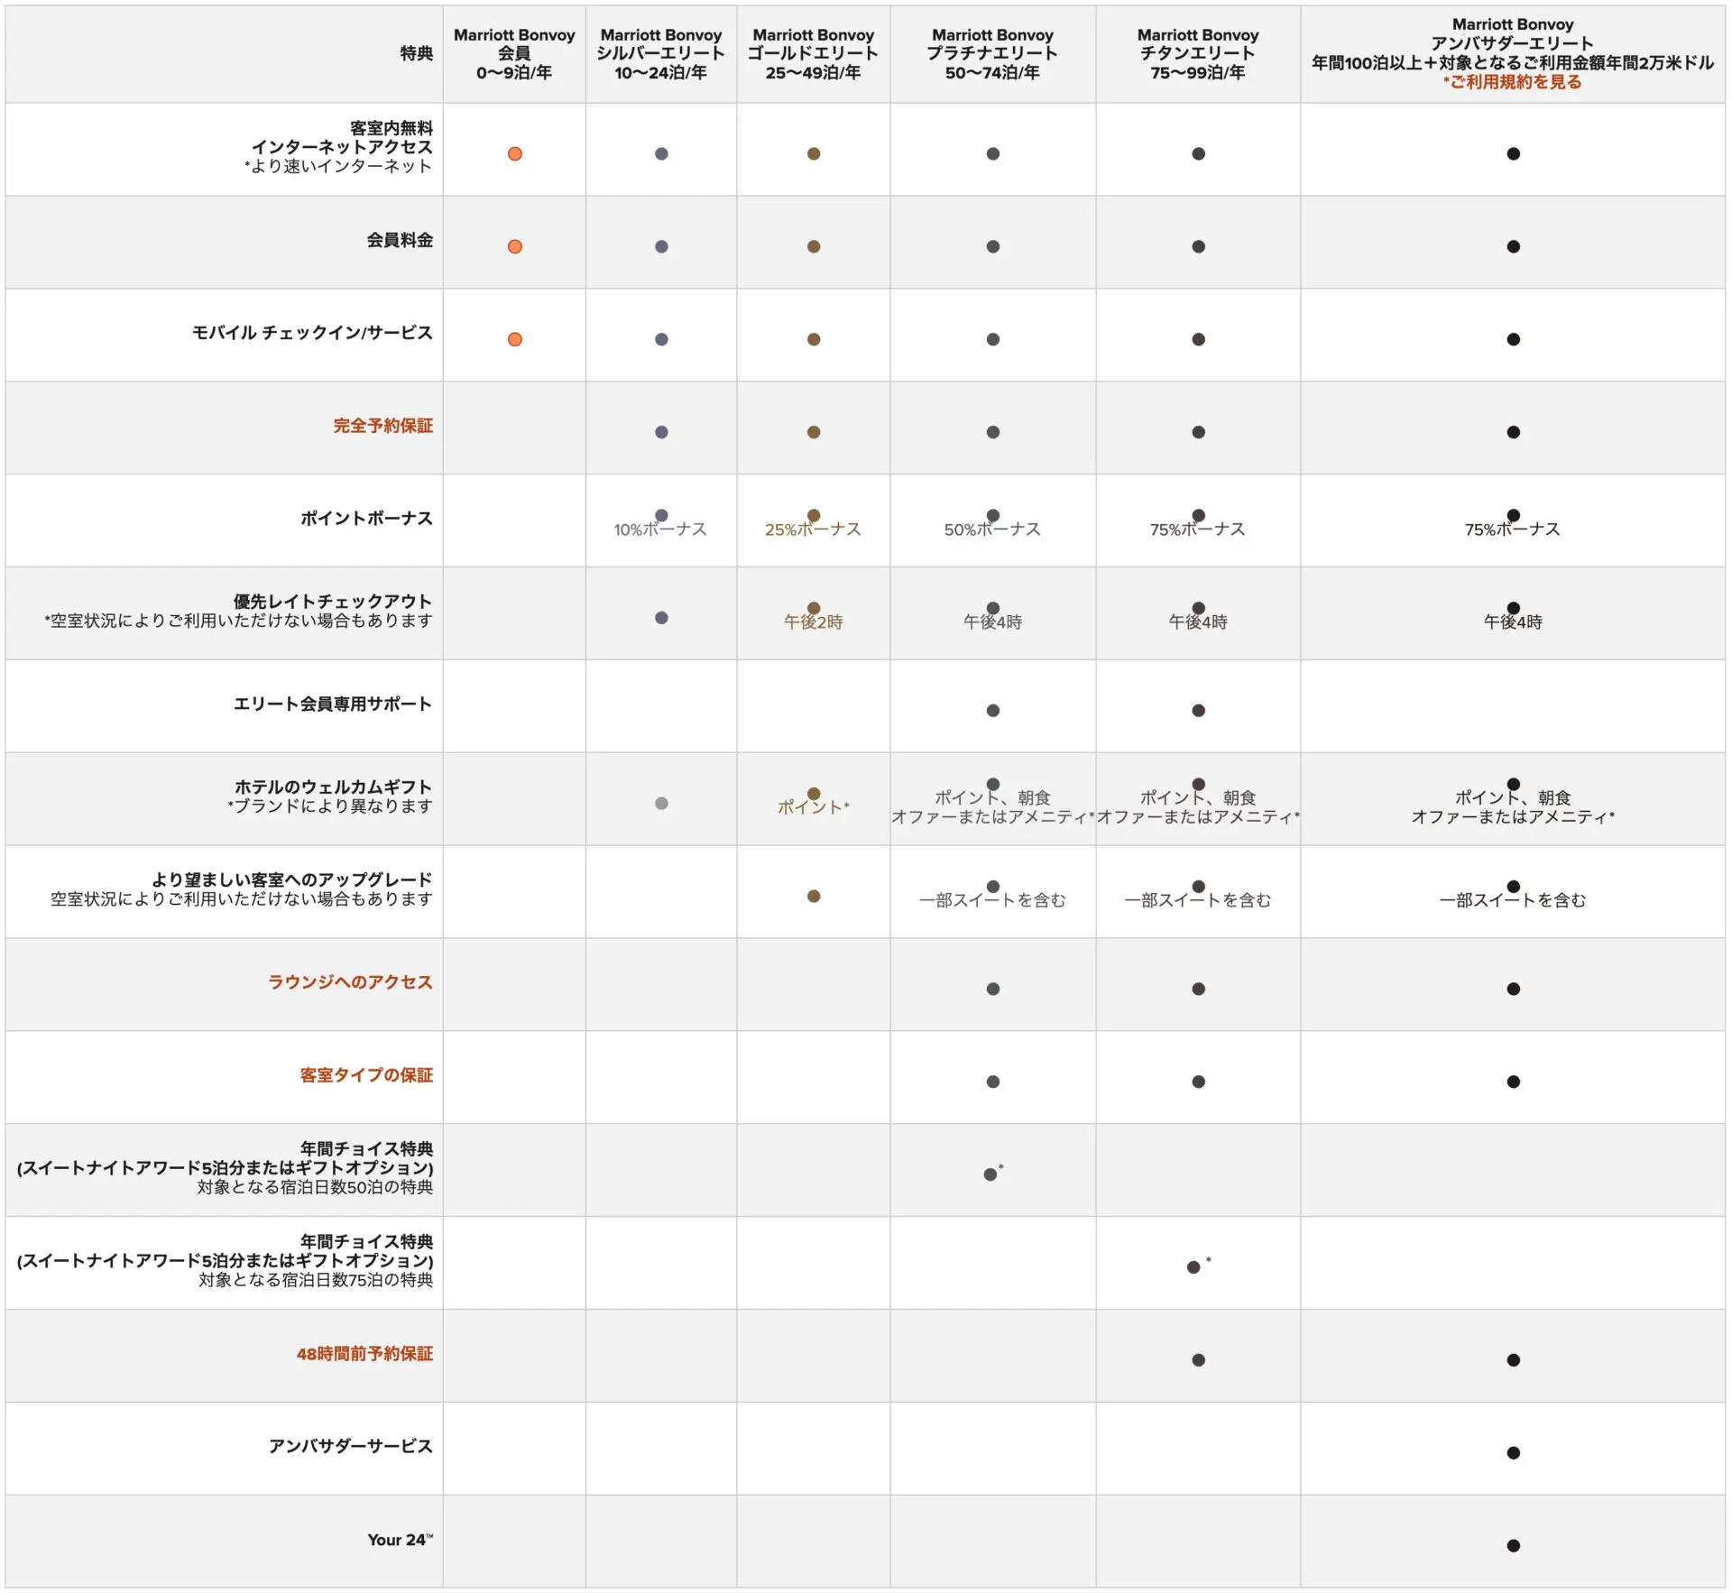Click the Platinum dot with asterisk for 50泊 choice benefit
The image size is (1732, 1593).
(990, 1174)
